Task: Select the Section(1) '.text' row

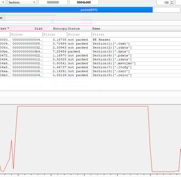Action: pyautogui.click(x=90, y=44)
